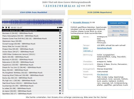Click info icon for Optimistic Keys row
Viewport: 134px width, 99px height.
point(60,41)
